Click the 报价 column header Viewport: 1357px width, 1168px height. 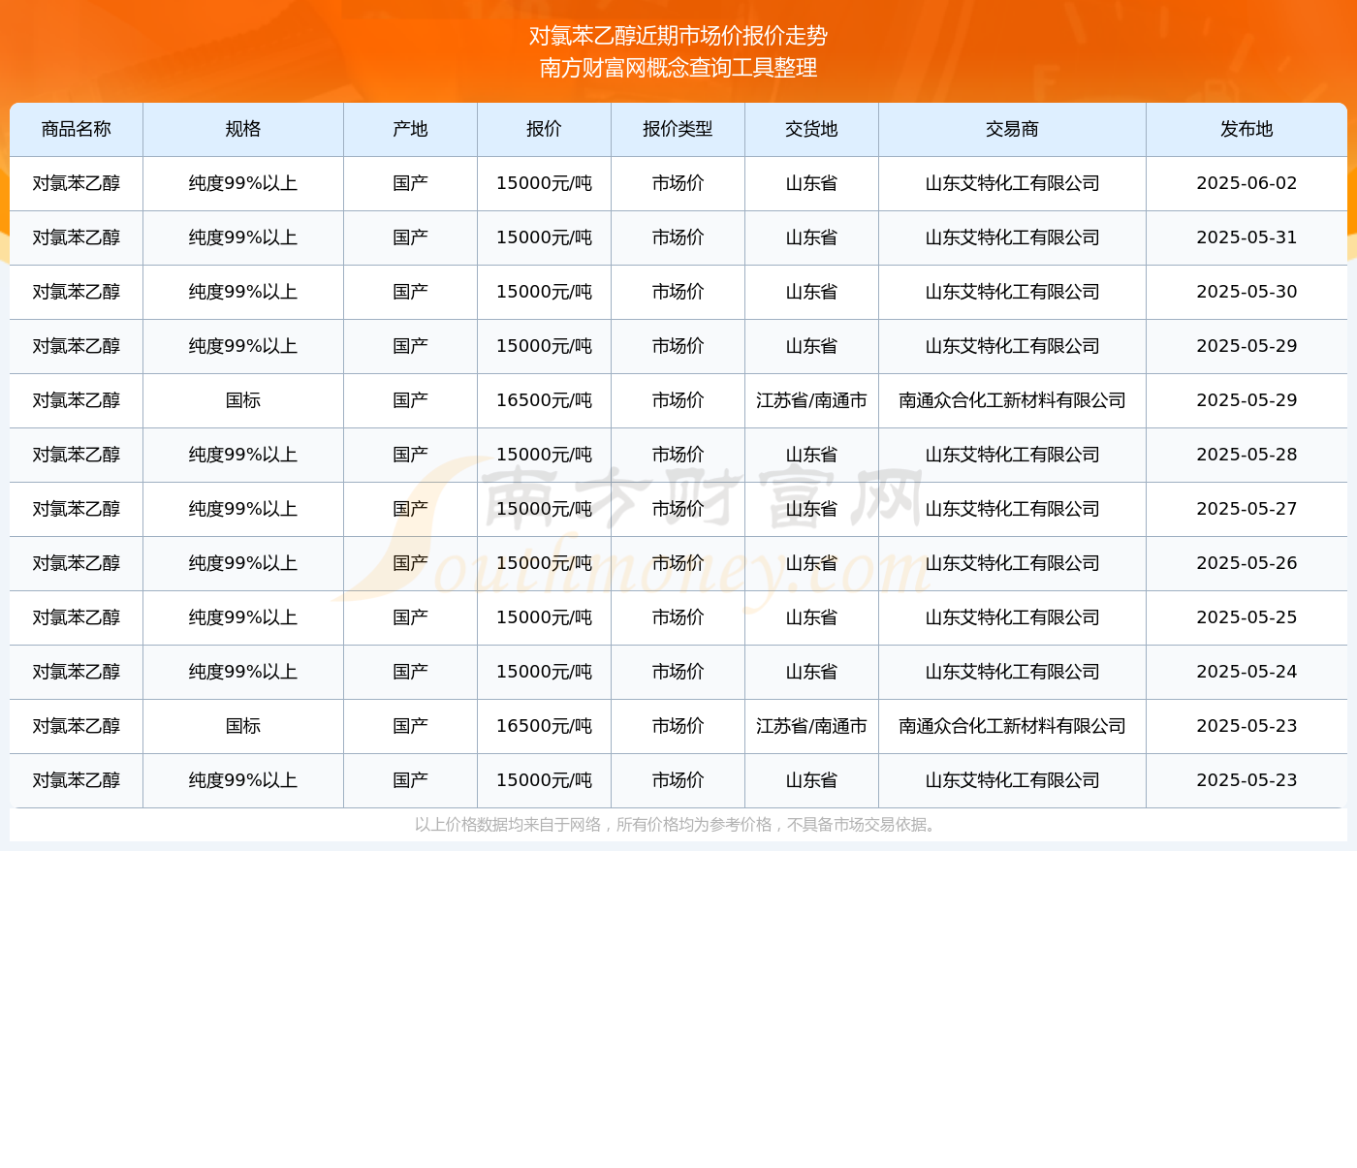coord(545,129)
